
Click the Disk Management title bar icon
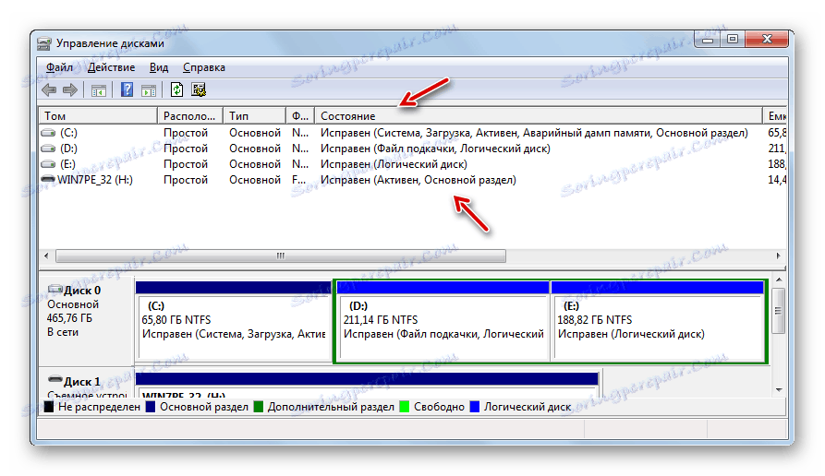point(44,43)
